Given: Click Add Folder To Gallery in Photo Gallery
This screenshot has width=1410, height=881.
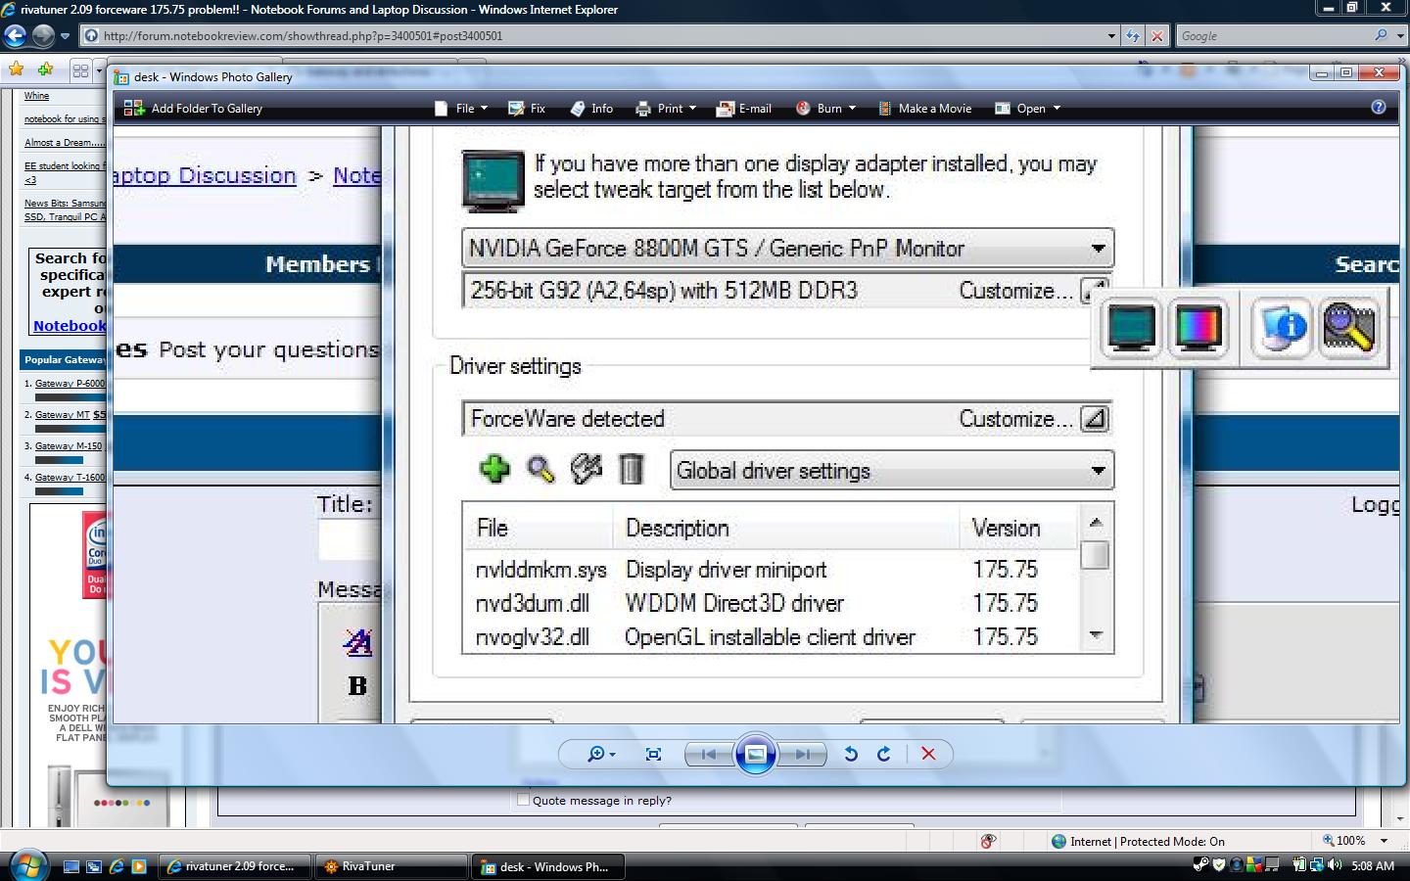Looking at the screenshot, I should click(x=193, y=109).
